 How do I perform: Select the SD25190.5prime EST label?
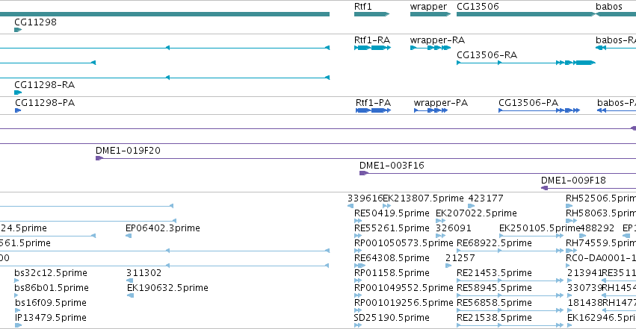[x=392, y=319]
